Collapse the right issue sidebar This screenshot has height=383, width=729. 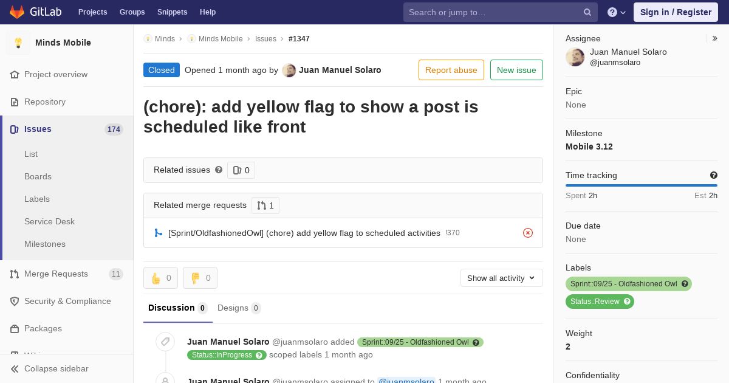[715, 38]
